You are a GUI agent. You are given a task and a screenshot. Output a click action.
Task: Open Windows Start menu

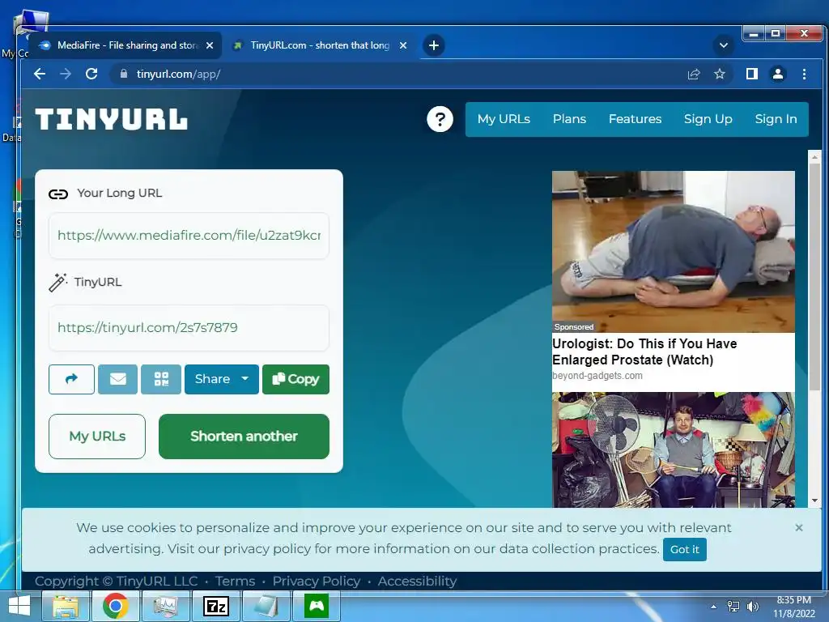click(x=19, y=606)
